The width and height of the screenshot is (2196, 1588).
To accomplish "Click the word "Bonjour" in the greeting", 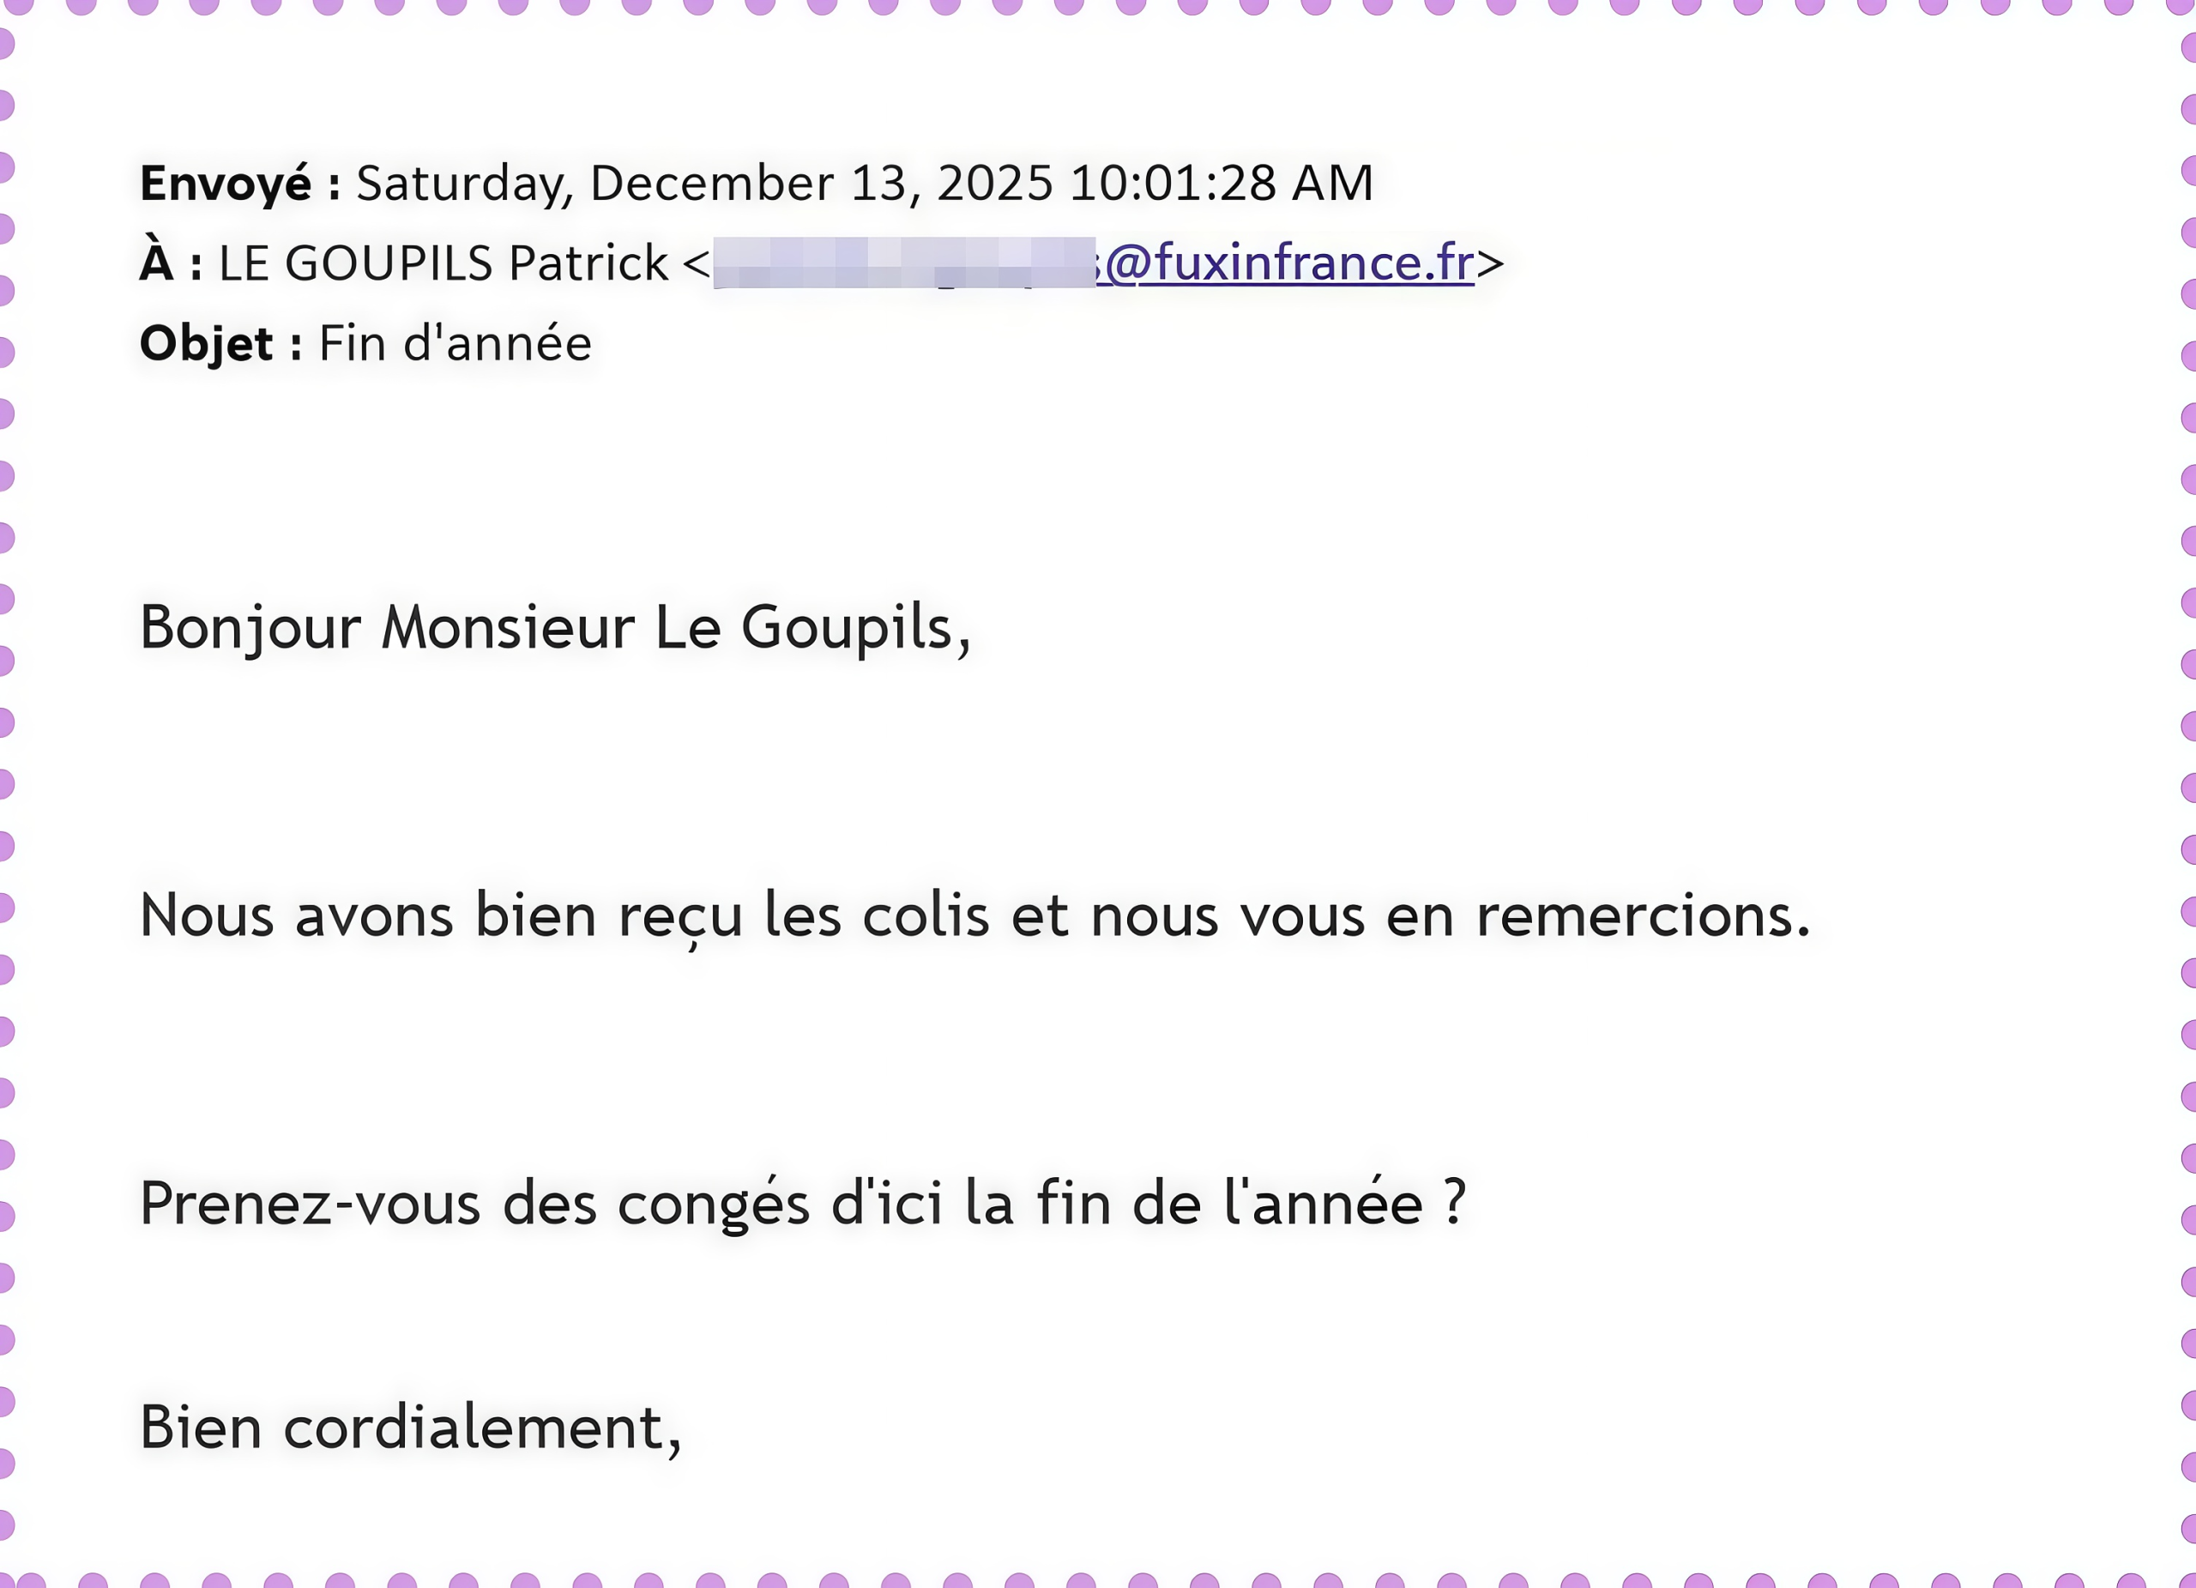I will coord(250,627).
